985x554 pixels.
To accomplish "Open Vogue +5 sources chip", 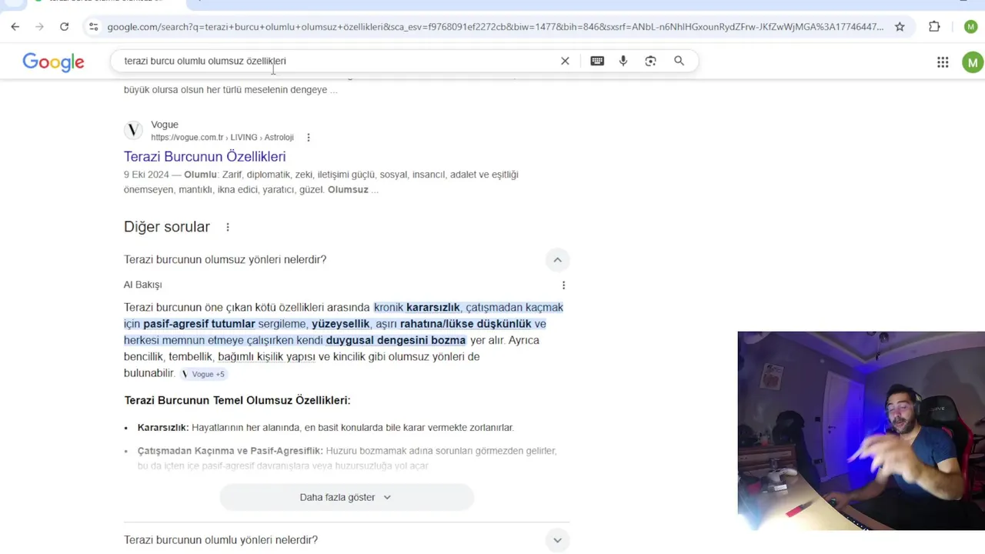I will coord(203,374).
